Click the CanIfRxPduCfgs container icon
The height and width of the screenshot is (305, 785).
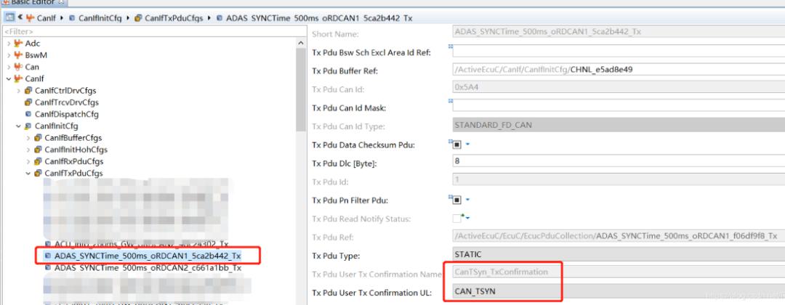click(38, 161)
